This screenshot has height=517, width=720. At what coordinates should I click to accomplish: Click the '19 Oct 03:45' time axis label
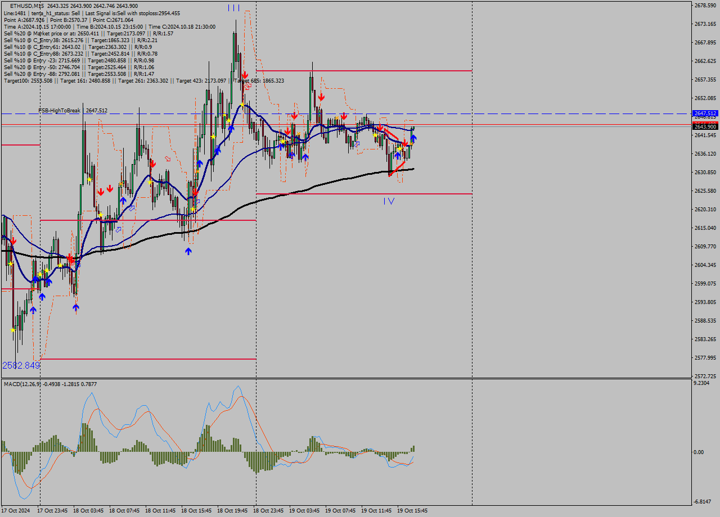point(304,511)
